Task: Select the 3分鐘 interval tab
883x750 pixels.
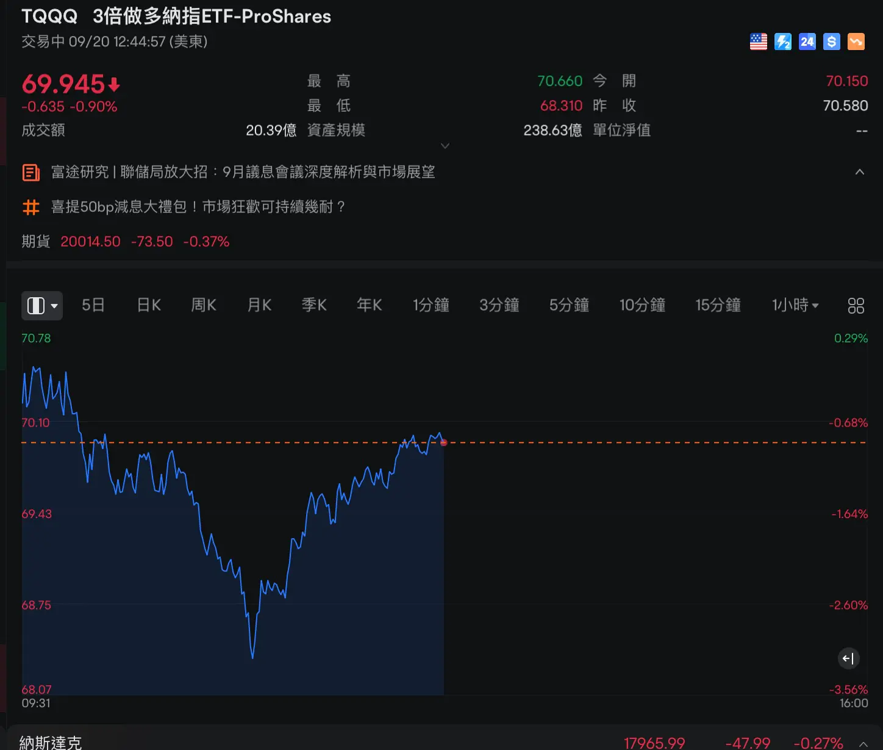Action: [x=499, y=305]
